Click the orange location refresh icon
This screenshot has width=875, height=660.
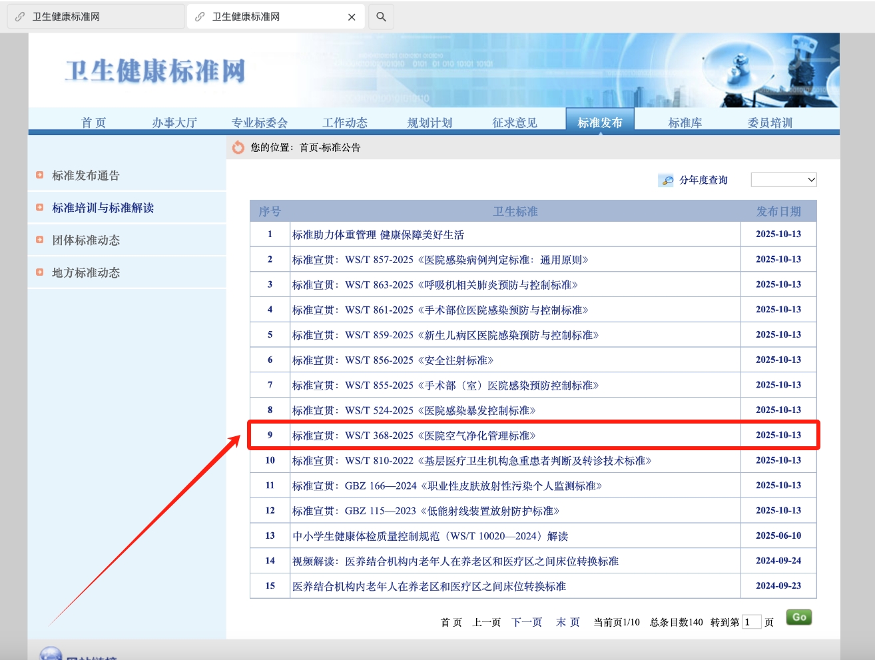click(x=238, y=147)
